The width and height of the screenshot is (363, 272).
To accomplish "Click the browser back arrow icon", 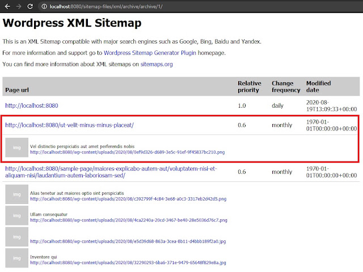I will click(7, 6).
